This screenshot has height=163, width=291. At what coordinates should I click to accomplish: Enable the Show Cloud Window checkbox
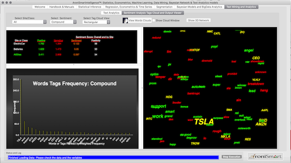point(154,20)
